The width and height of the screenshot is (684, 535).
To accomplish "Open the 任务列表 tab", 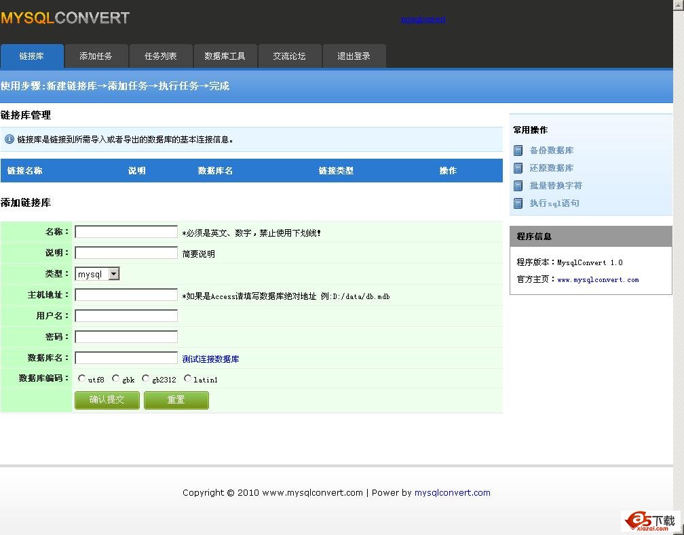I will pos(161,56).
